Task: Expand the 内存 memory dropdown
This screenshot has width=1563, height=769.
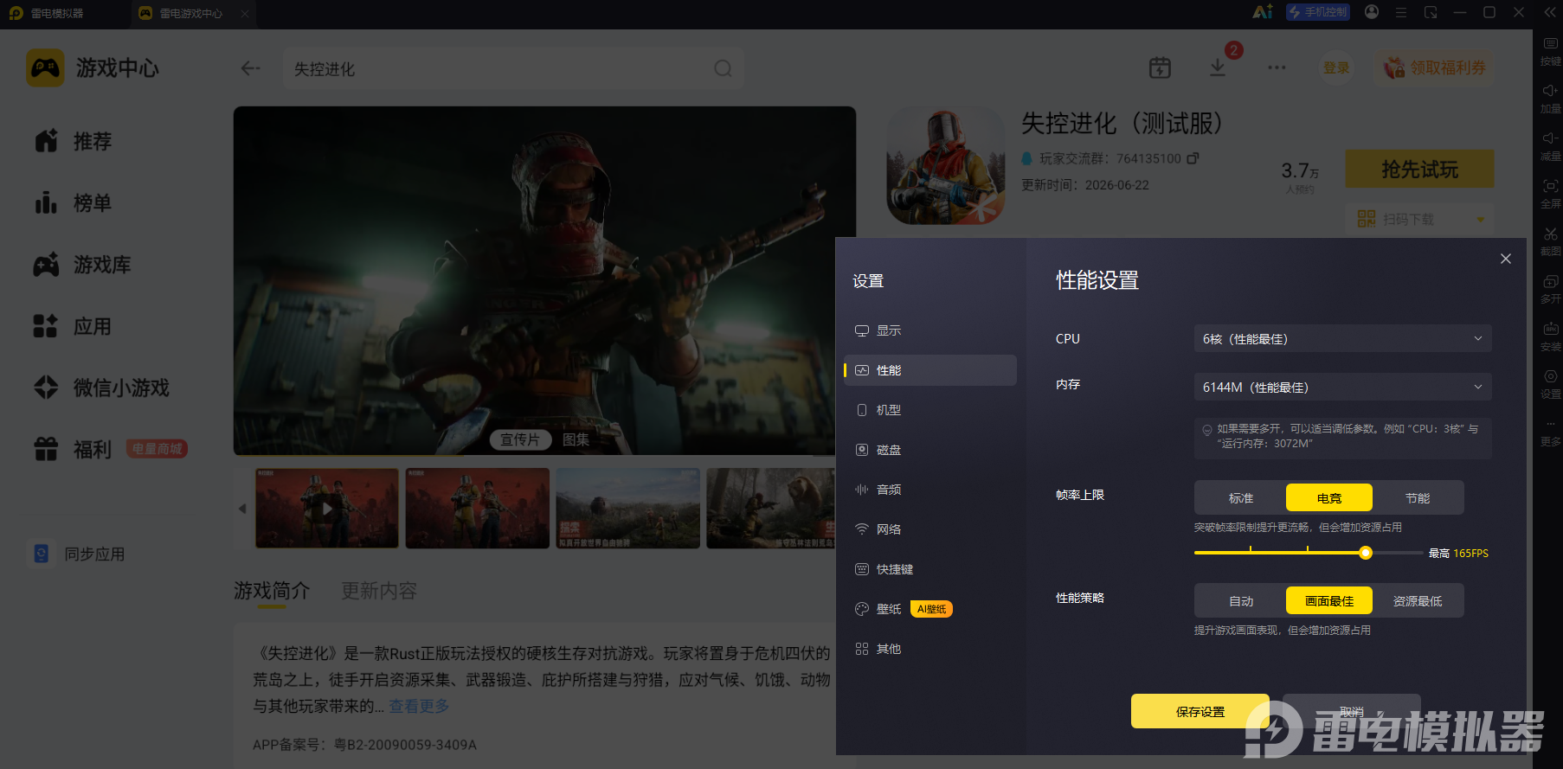Action: pyautogui.click(x=1342, y=387)
